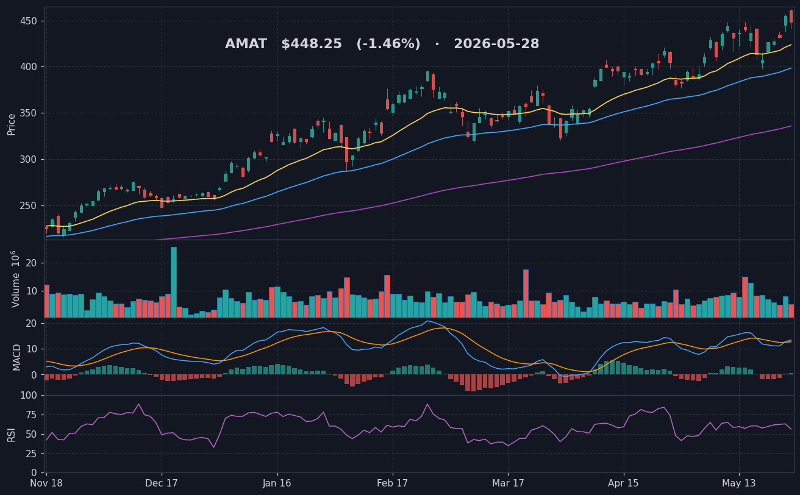Click the Dec 17 date label
The width and height of the screenshot is (800, 495).
pyautogui.click(x=162, y=484)
